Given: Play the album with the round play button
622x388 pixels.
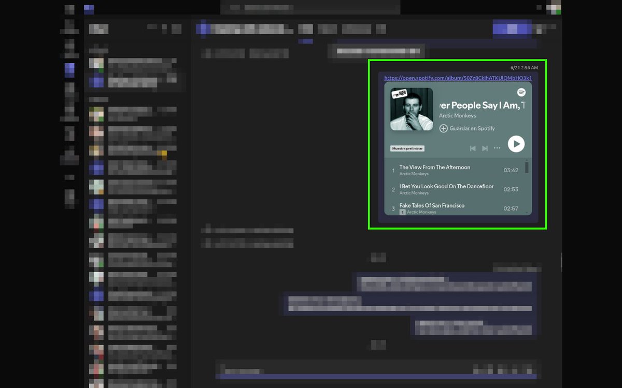Looking at the screenshot, I should 516,144.
